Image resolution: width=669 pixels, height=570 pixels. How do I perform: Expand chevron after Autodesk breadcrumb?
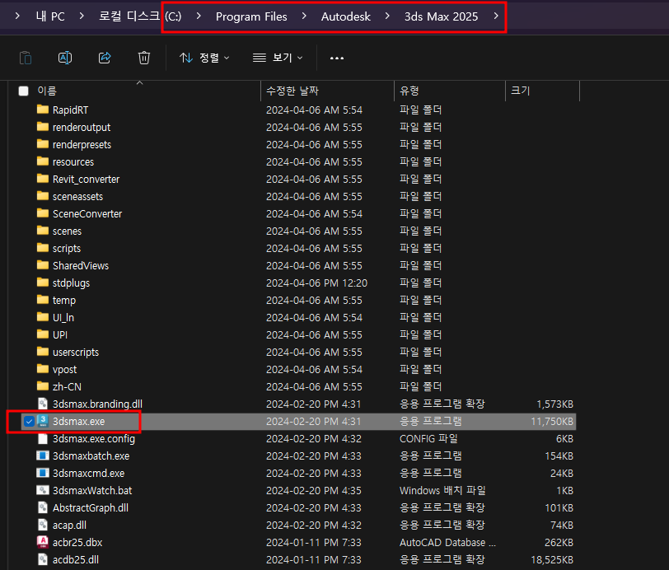tap(387, 16)
